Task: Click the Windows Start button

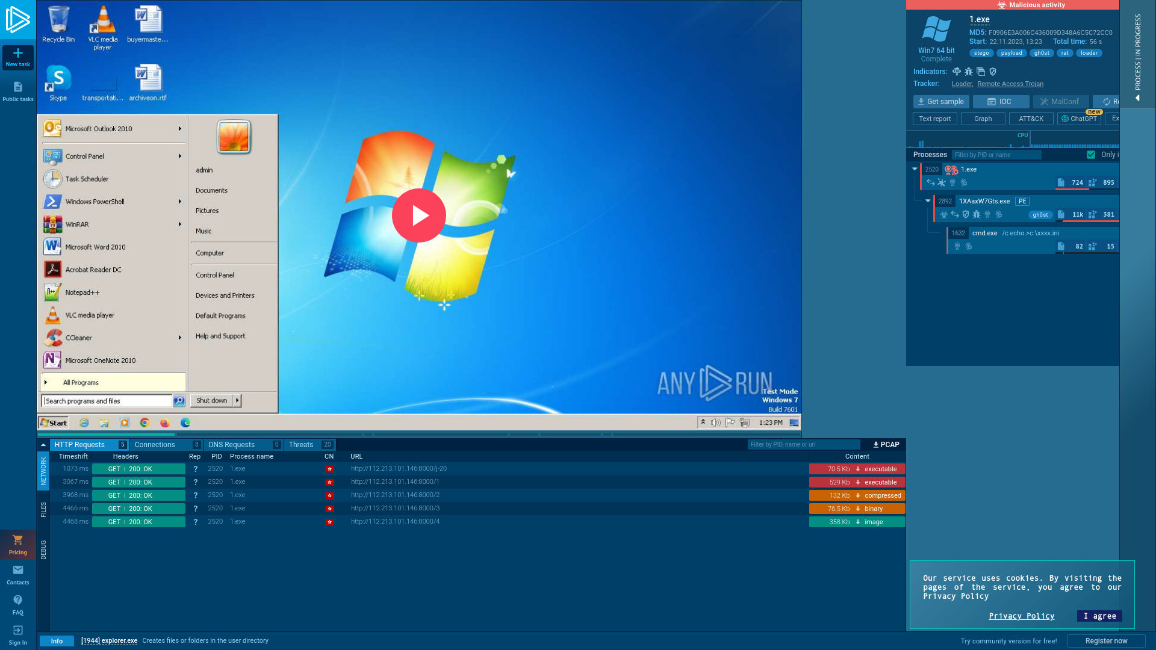Action: pyautogui.click(x=54, y=423)
